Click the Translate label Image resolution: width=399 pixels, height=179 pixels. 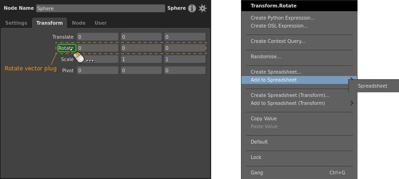click(x=63, y=37)
